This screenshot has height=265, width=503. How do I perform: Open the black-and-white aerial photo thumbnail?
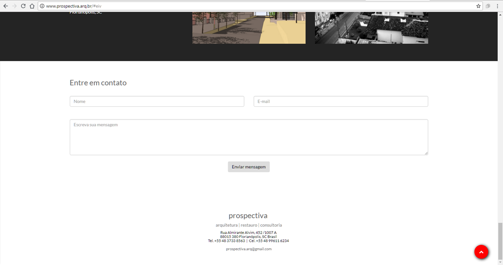(x=371, y=28)
